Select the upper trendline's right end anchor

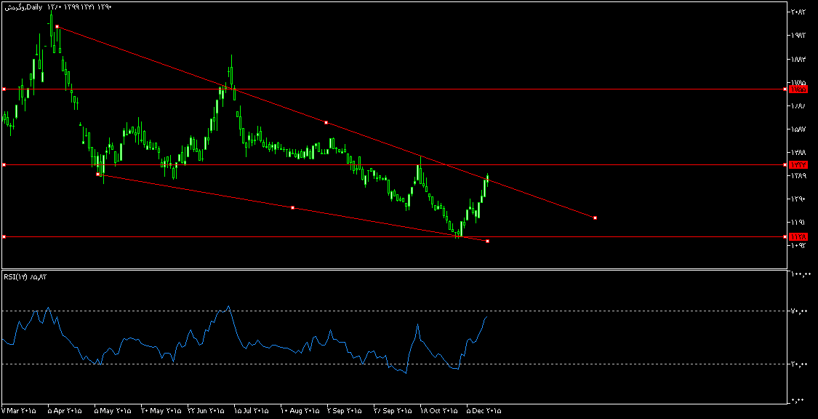pos(596,218)
